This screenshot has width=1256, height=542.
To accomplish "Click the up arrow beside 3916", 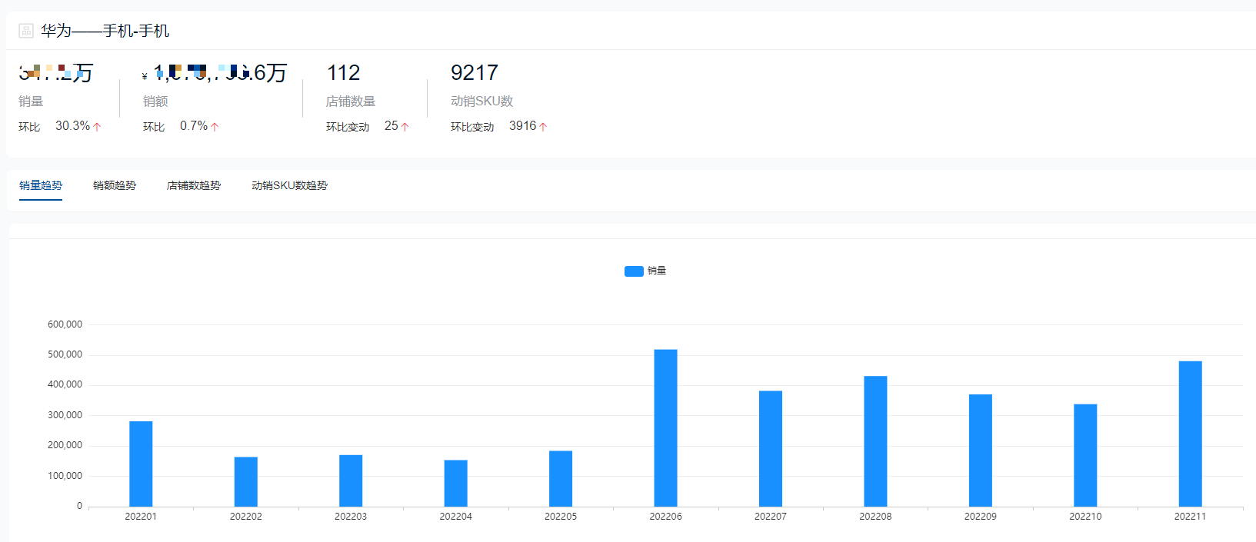I will tap(543, 127).
